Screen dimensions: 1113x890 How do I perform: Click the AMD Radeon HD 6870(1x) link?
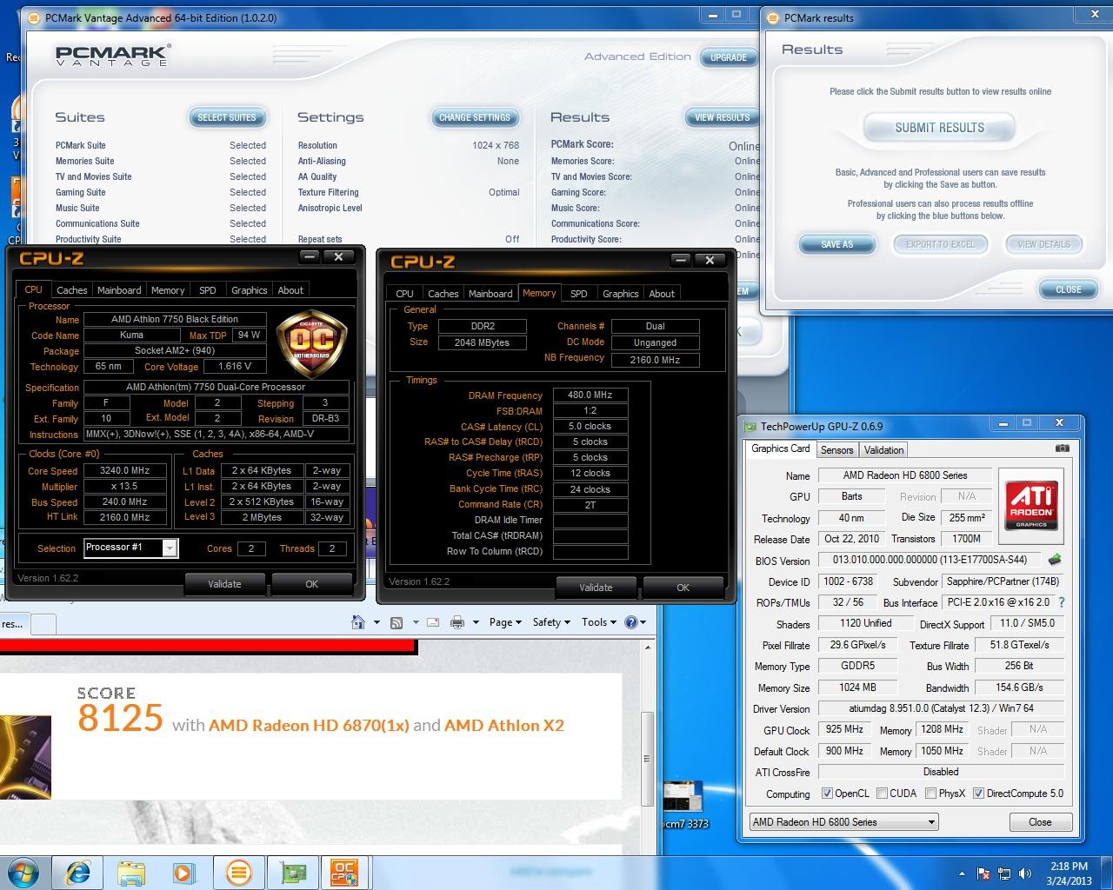pyautogui.click(x=309, y=726)
